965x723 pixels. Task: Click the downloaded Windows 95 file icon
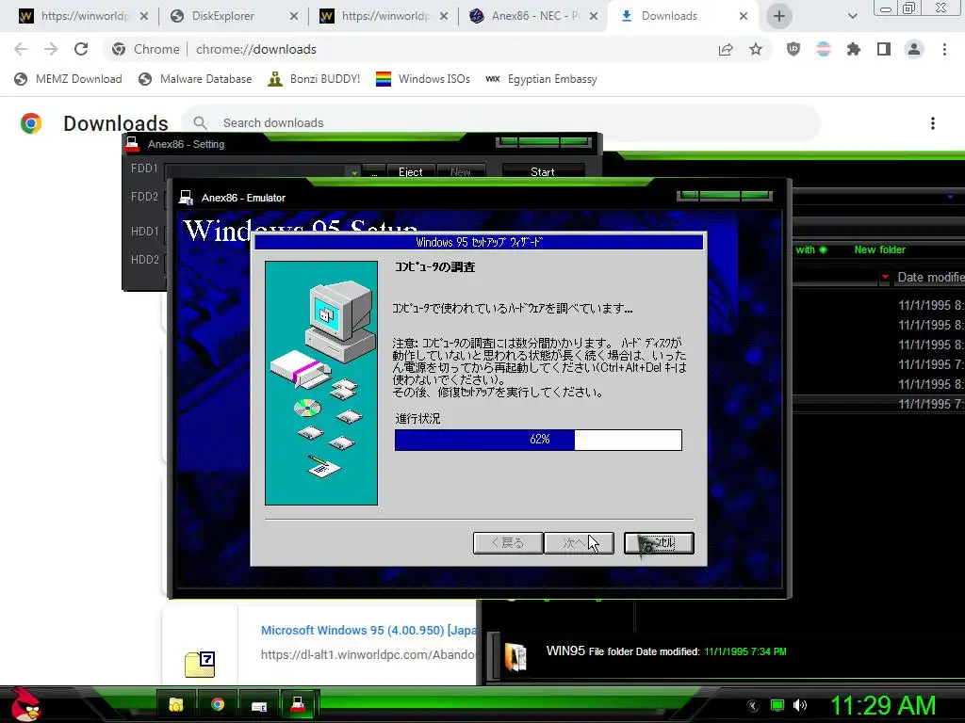click(200, 665)
